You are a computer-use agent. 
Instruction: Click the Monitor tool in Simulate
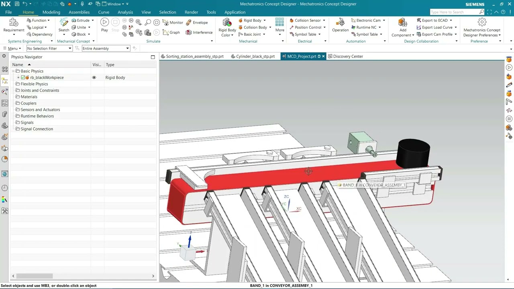[173, 22]
